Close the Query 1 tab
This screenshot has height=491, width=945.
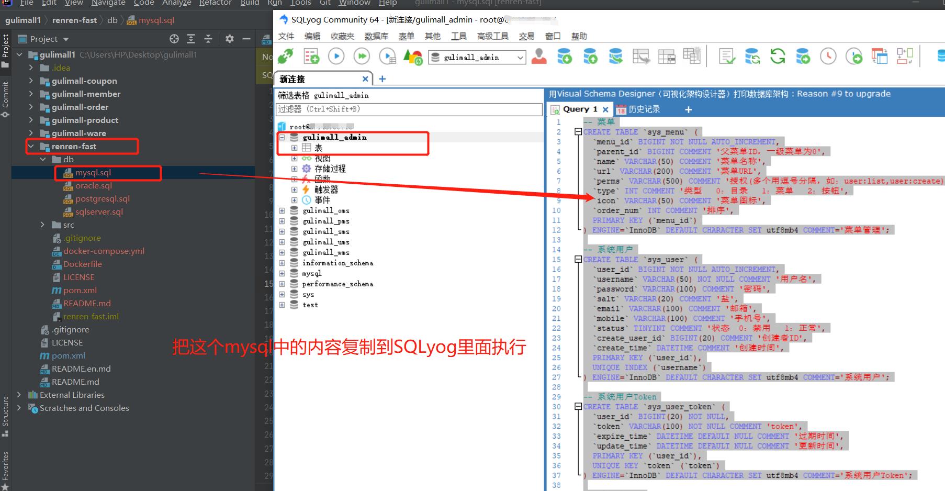(605, 109)
